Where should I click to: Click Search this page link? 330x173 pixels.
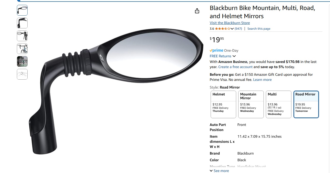coord(259,29)
